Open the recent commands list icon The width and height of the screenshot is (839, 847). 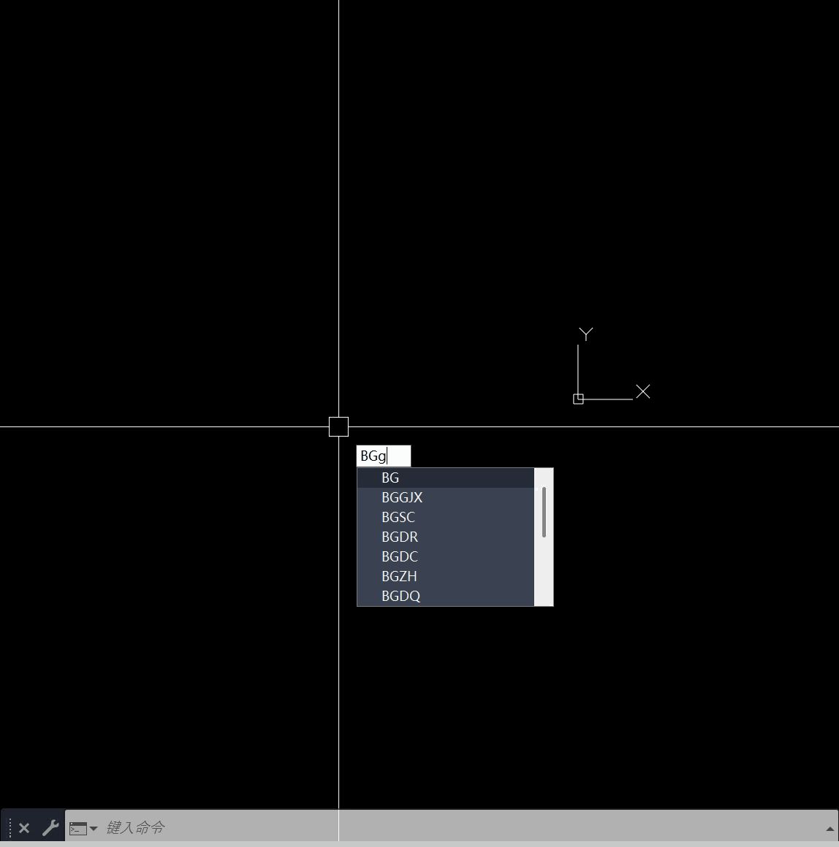point(83,828)
